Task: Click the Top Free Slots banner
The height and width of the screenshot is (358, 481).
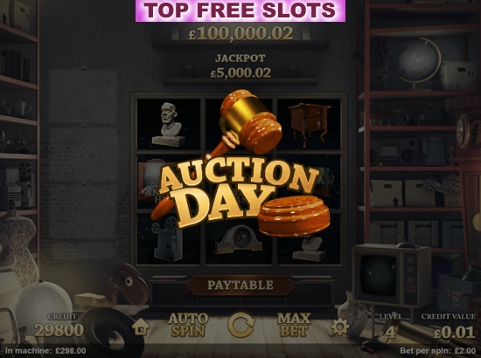Action: (x=240, y=10)
